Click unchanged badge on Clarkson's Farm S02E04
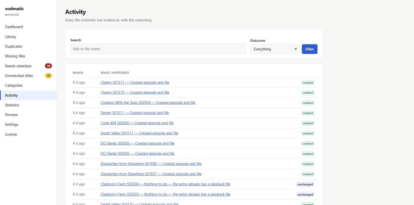Viewport: 414px width, 205px height. click(305, 184)
